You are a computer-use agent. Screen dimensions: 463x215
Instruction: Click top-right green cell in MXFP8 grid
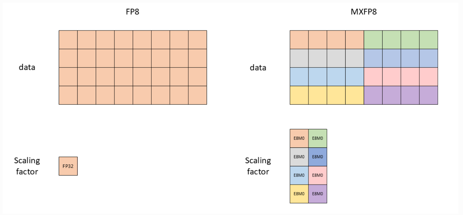pyautogui.click(x=429, y=40)
